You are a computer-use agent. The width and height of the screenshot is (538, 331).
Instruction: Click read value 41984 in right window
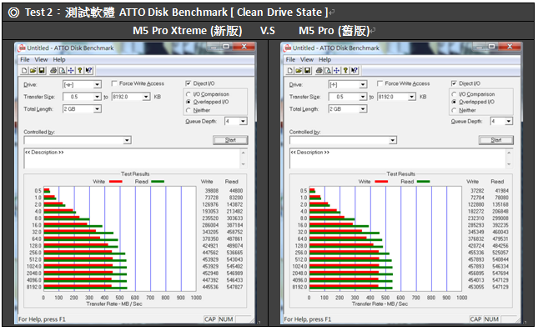point(501,190)
